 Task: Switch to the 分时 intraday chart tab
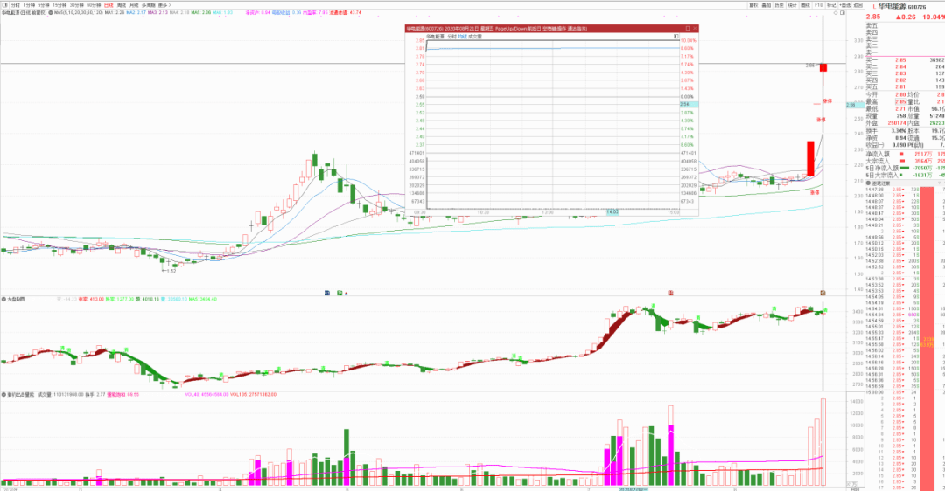coord(15,5)
